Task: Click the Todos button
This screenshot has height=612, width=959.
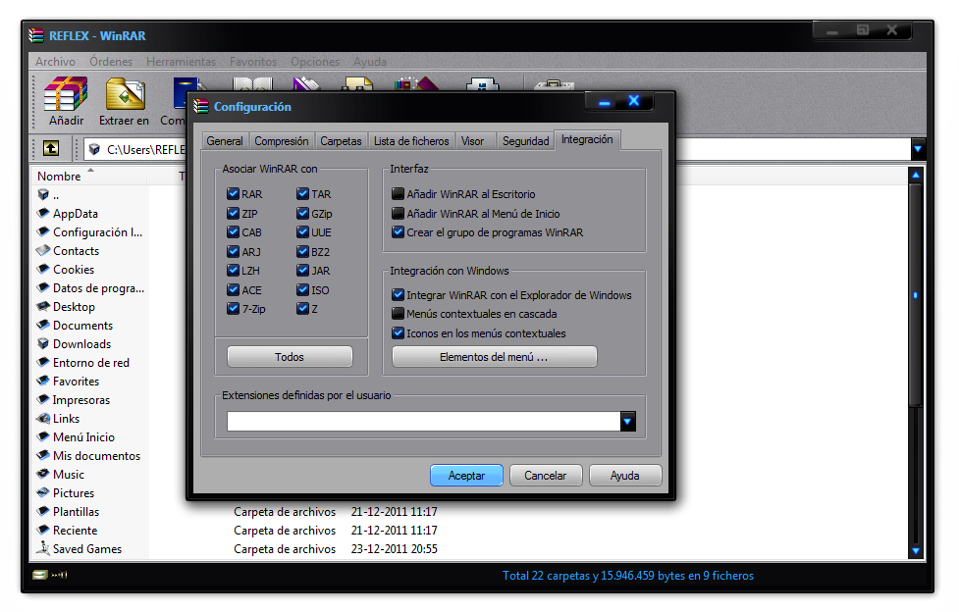Action: coord(290,357)
